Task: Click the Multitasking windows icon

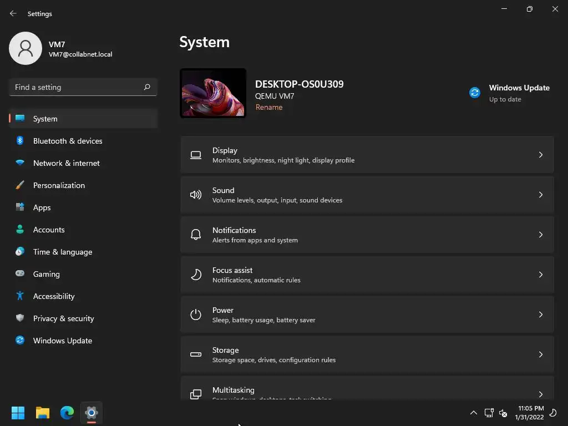Action: (x=196, y=394)
